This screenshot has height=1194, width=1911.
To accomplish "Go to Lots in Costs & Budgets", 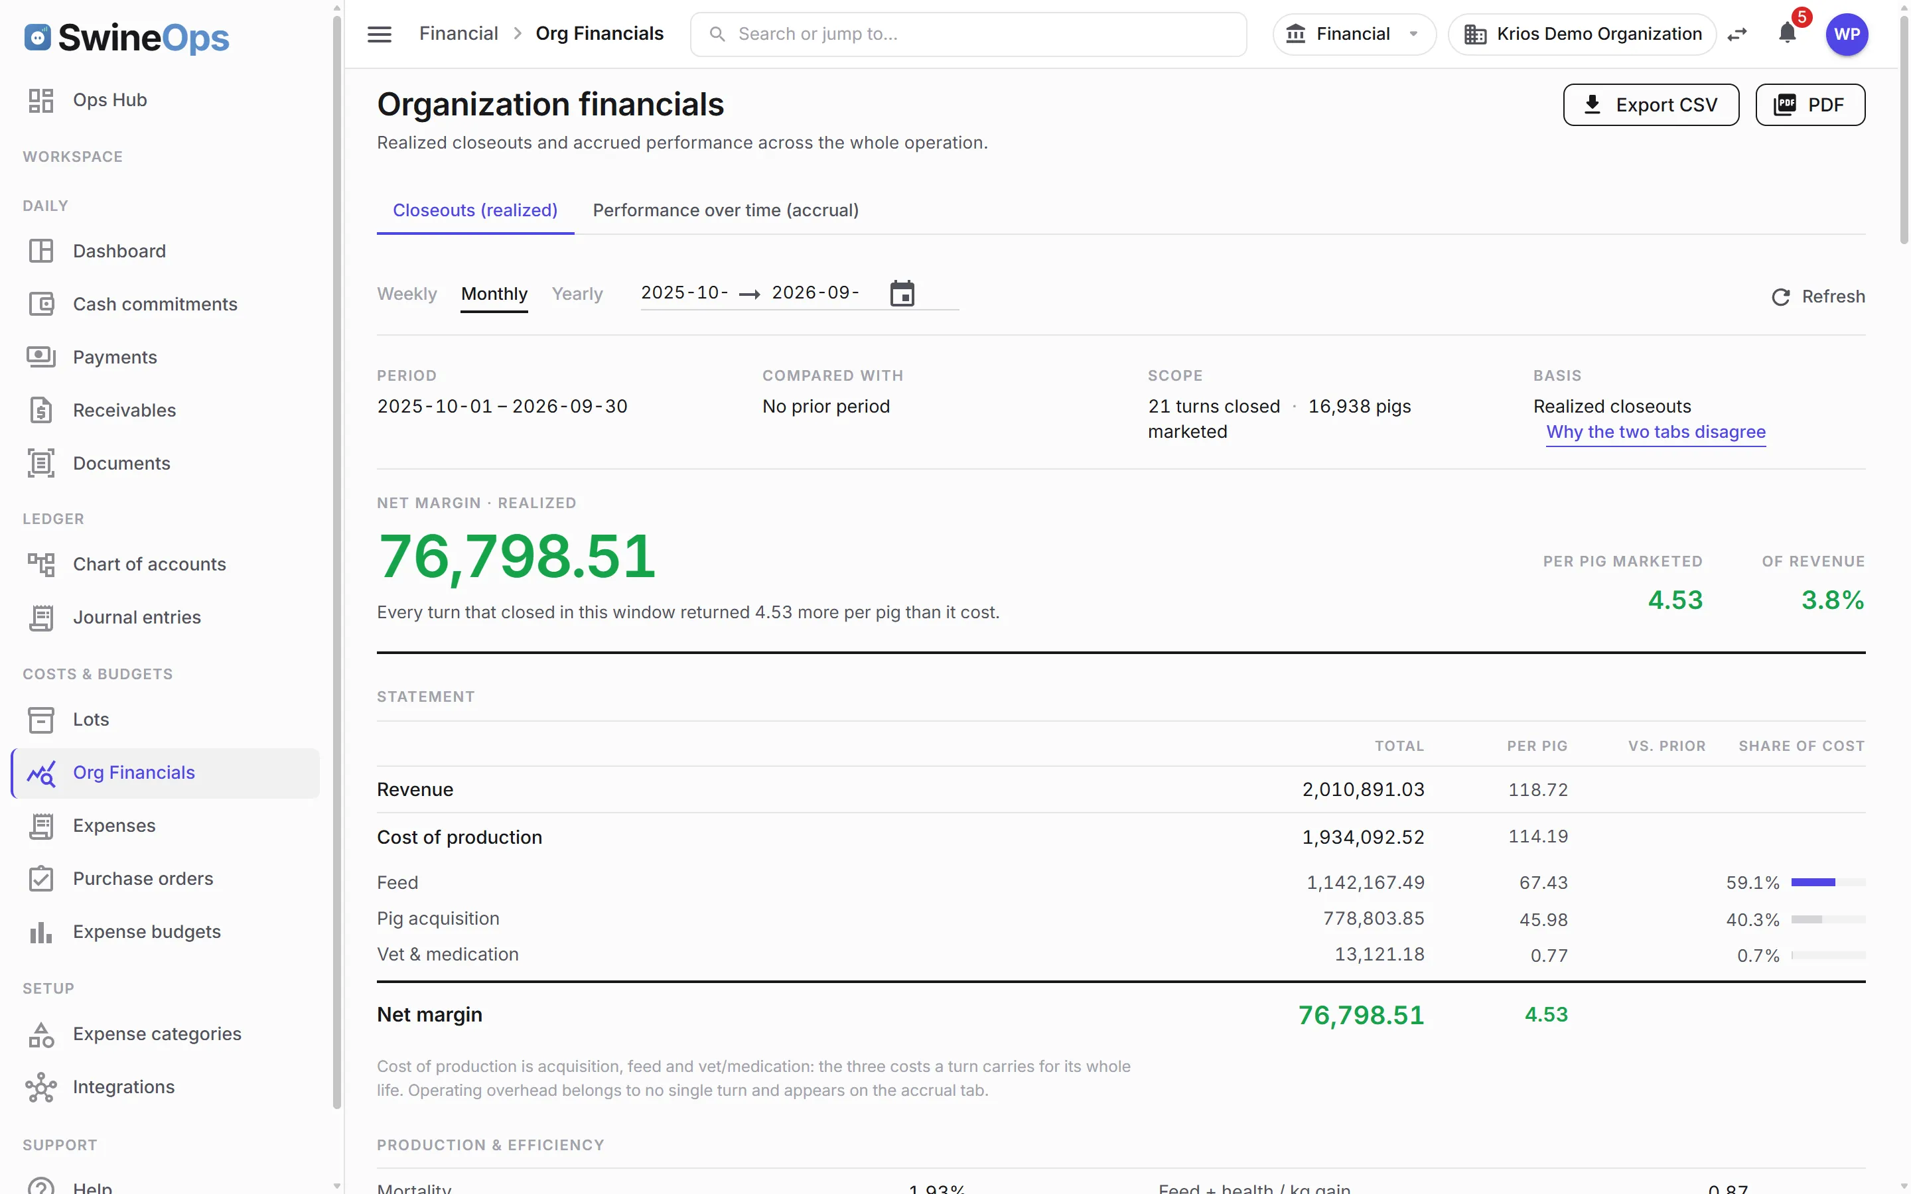I will (x=165, y=720).
